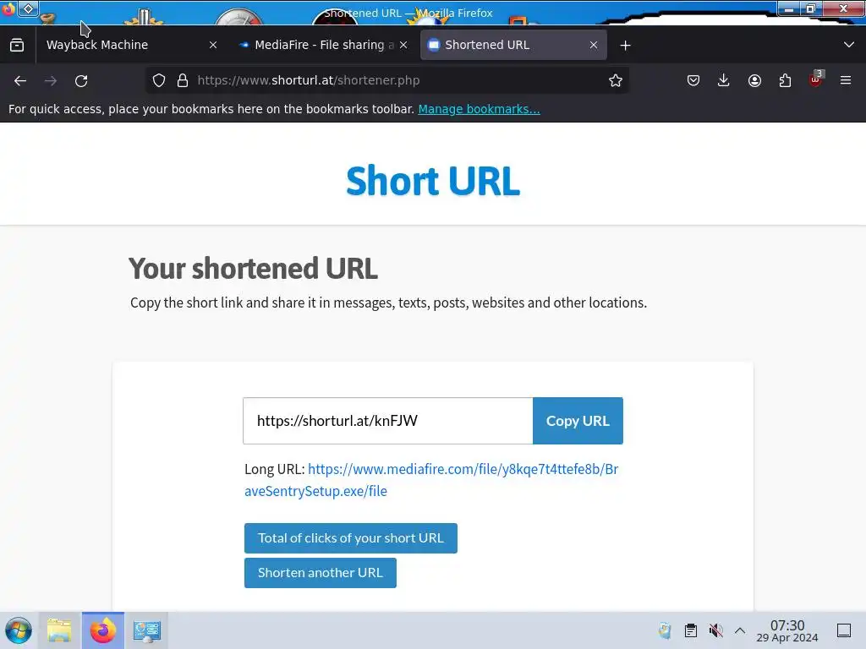Switch to the Wayback Machine tab
This screenshot has height=649, width=866.
pyautogui.click(x=131, y=45)
